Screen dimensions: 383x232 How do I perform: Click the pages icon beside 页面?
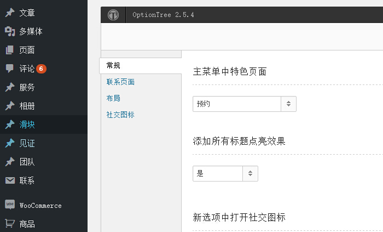coord(10,50)
